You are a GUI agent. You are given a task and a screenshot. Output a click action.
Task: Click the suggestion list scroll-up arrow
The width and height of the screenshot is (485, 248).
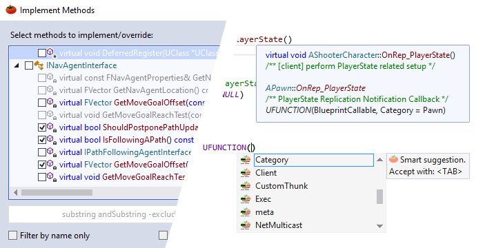380,160
